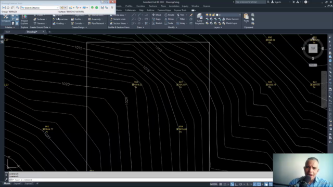Open the Grade to Distance criteria dropdown
333x187 pixels.
40,8
